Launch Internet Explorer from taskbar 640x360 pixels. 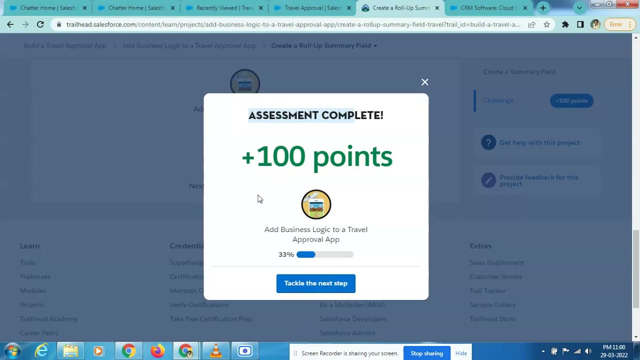point(41,351)
